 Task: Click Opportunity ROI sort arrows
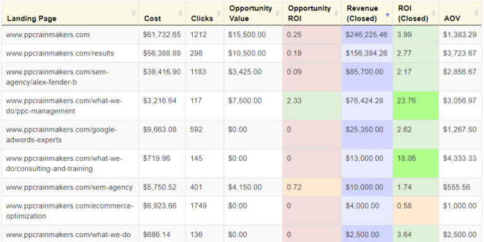click(x=336, y=13)
